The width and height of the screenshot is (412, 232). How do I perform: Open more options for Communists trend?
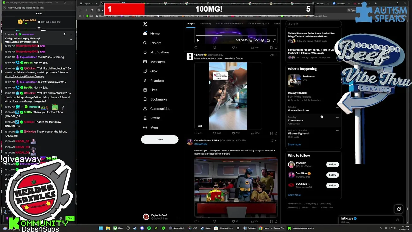point(337,117)
